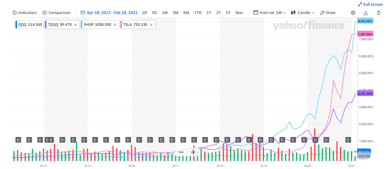Click the leftmost D dividend marker
Viewport: 388px width, 169px height.
[x=18, y=140]
